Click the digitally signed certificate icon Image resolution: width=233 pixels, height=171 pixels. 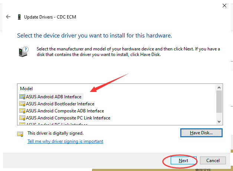pos(20,133)
